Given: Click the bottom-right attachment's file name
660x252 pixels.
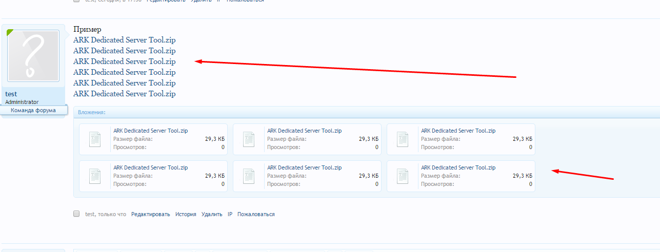Looking at the screenshot, I should click(x=458, y=167).
